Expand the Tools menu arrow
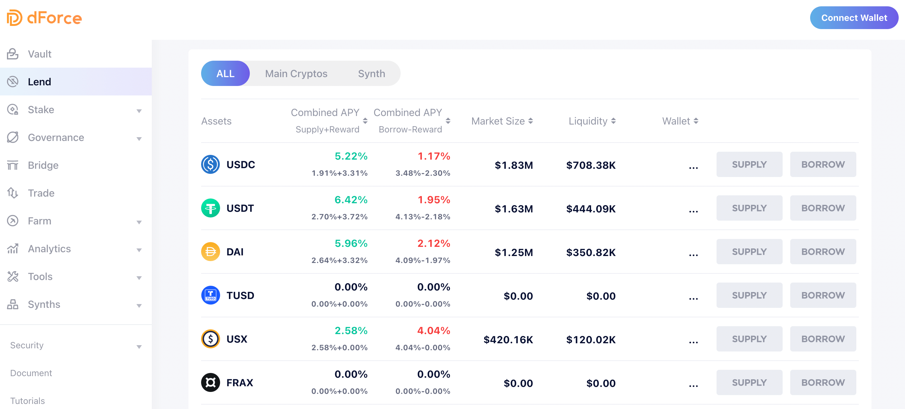The image size is (905, 409). pyautogui.click(x=139, y=278)
